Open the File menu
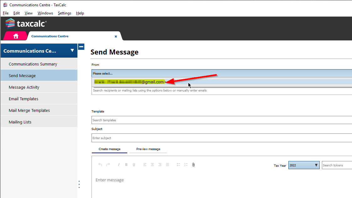This screenshot has height=198, width=352. coord(6,13)
